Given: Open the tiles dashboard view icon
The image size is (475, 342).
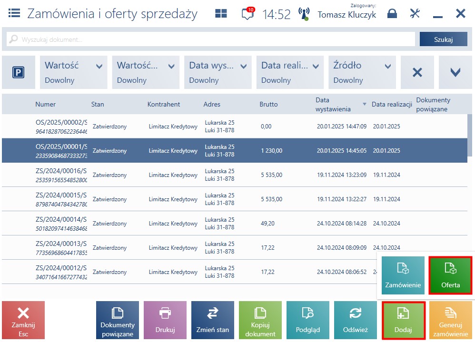Looking at the screenshot, I should coord(221,13).
